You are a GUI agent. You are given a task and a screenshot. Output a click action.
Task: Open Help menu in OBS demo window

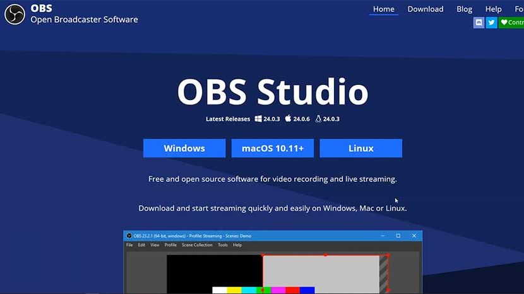(237, 245)
